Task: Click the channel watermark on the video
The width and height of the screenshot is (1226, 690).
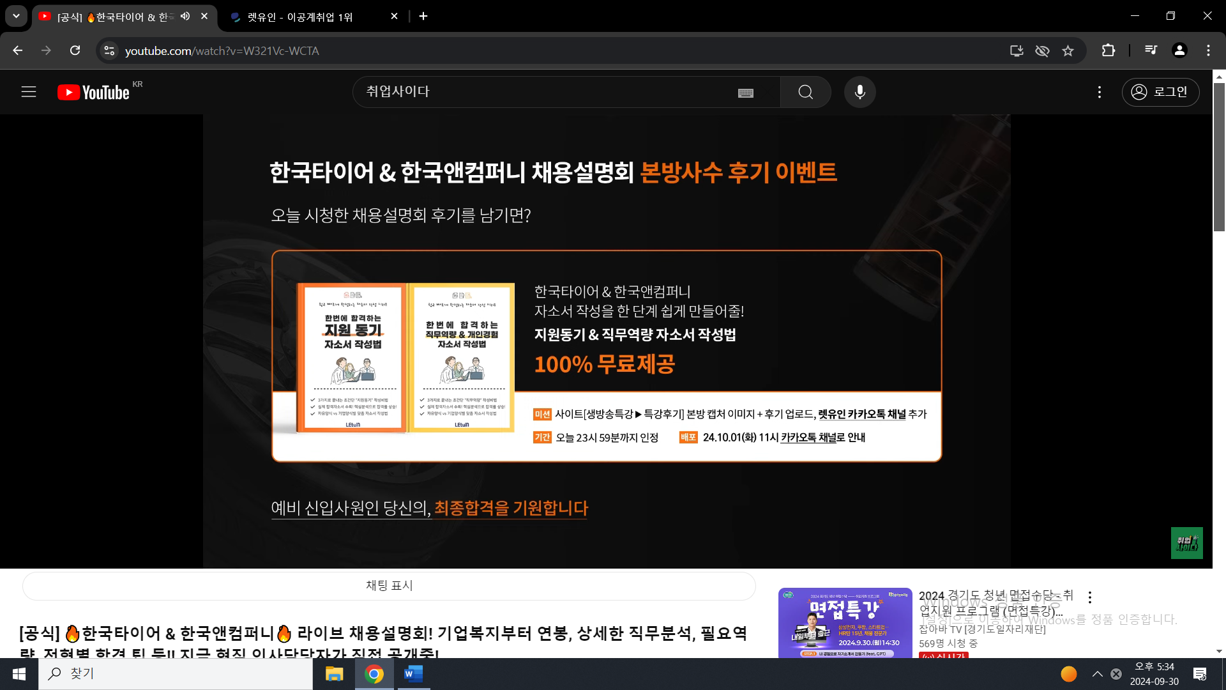Action: [1186, 542]
